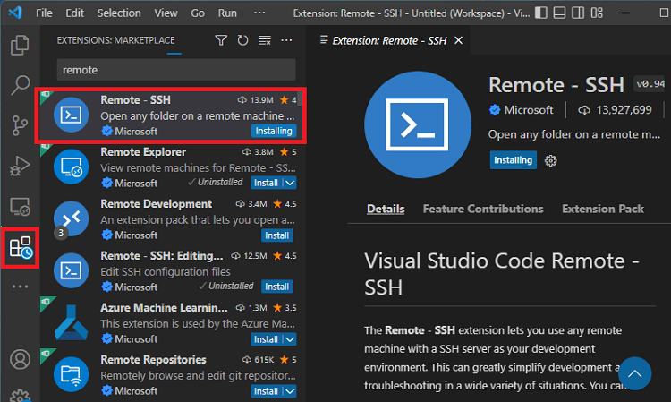Switch to Feature Contributions tab

(482, 209)
